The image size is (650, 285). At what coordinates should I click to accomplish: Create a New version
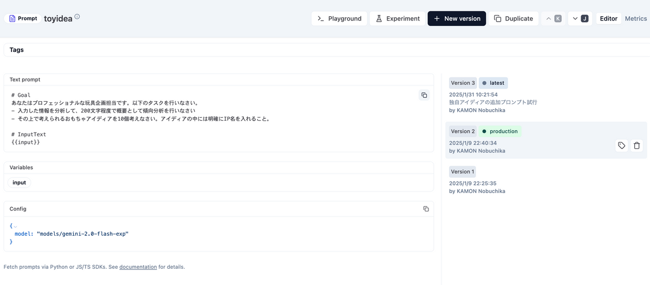[457, 18]
